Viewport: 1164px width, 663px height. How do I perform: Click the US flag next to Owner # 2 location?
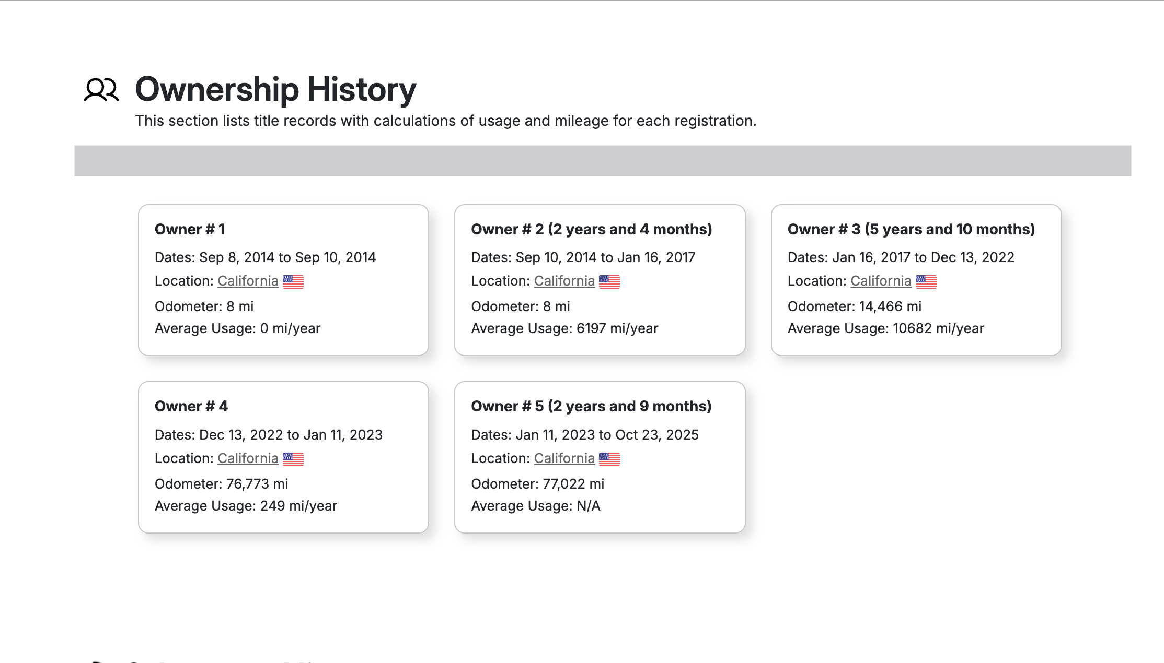[610, 281]
